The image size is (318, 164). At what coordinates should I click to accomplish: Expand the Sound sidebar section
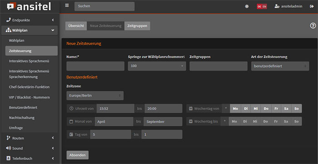[x=53, y=148]
